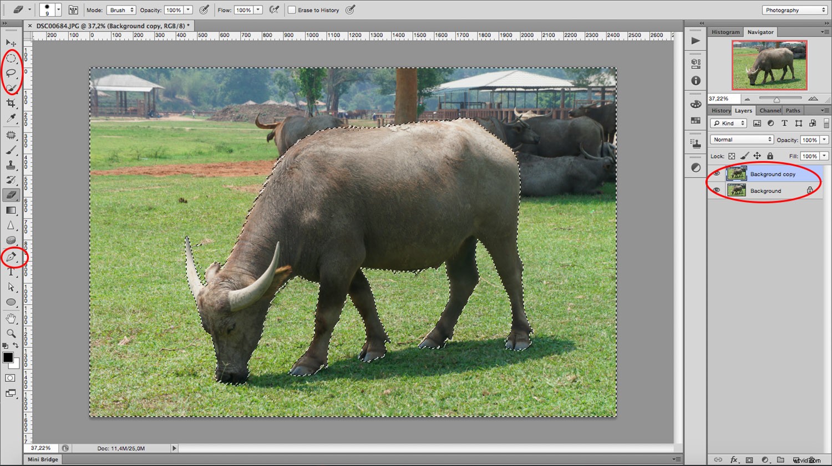This screenshot has width=832, height=466.
Task: Enable the Erase to History checkbox
Action: 292,9
